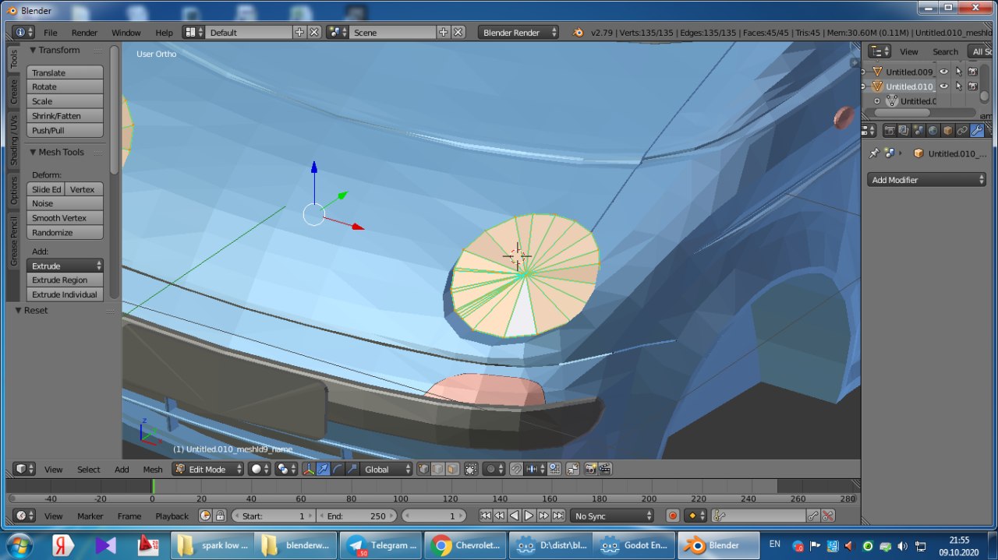Choose the rotate manipulator arc icon

coord(338,469)
